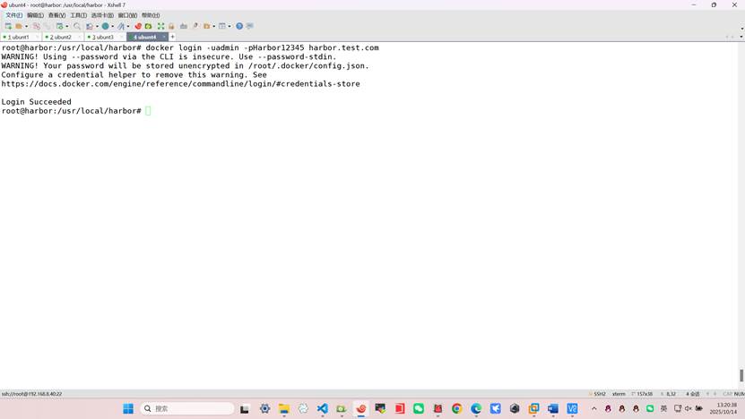Close the 4 ubunt4 tab

164,37
